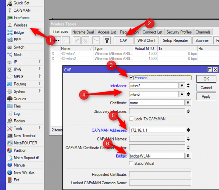Switch to the Access List tab
219x190 pixels.
click(107, 32)
